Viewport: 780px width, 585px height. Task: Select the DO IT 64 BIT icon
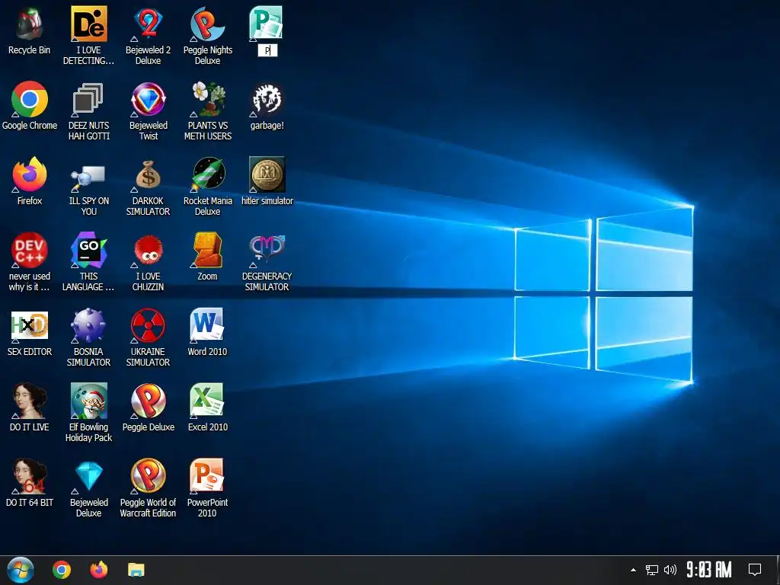pyautogui.click(x=30, y=477)
